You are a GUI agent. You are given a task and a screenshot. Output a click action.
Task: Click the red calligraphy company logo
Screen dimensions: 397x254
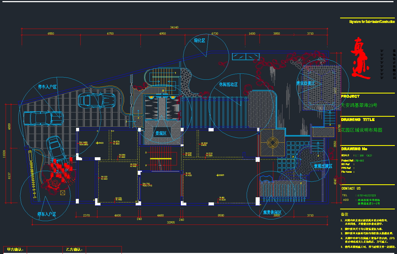coord(360,58)
